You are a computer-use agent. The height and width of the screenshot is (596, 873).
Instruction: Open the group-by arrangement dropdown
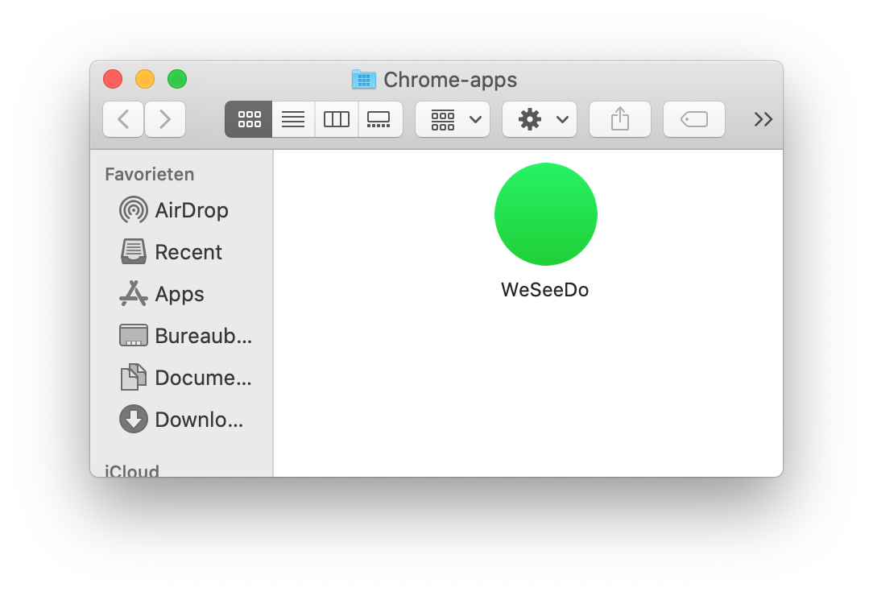(453, 119)
